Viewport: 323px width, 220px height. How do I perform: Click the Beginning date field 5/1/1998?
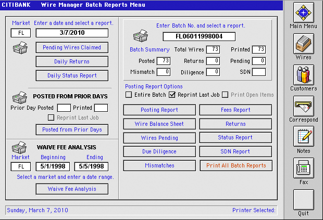(x=53, y=166)
